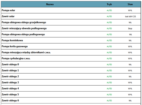
Task: Click WYŁ state of Pompa solar
Action: (130, 10)
